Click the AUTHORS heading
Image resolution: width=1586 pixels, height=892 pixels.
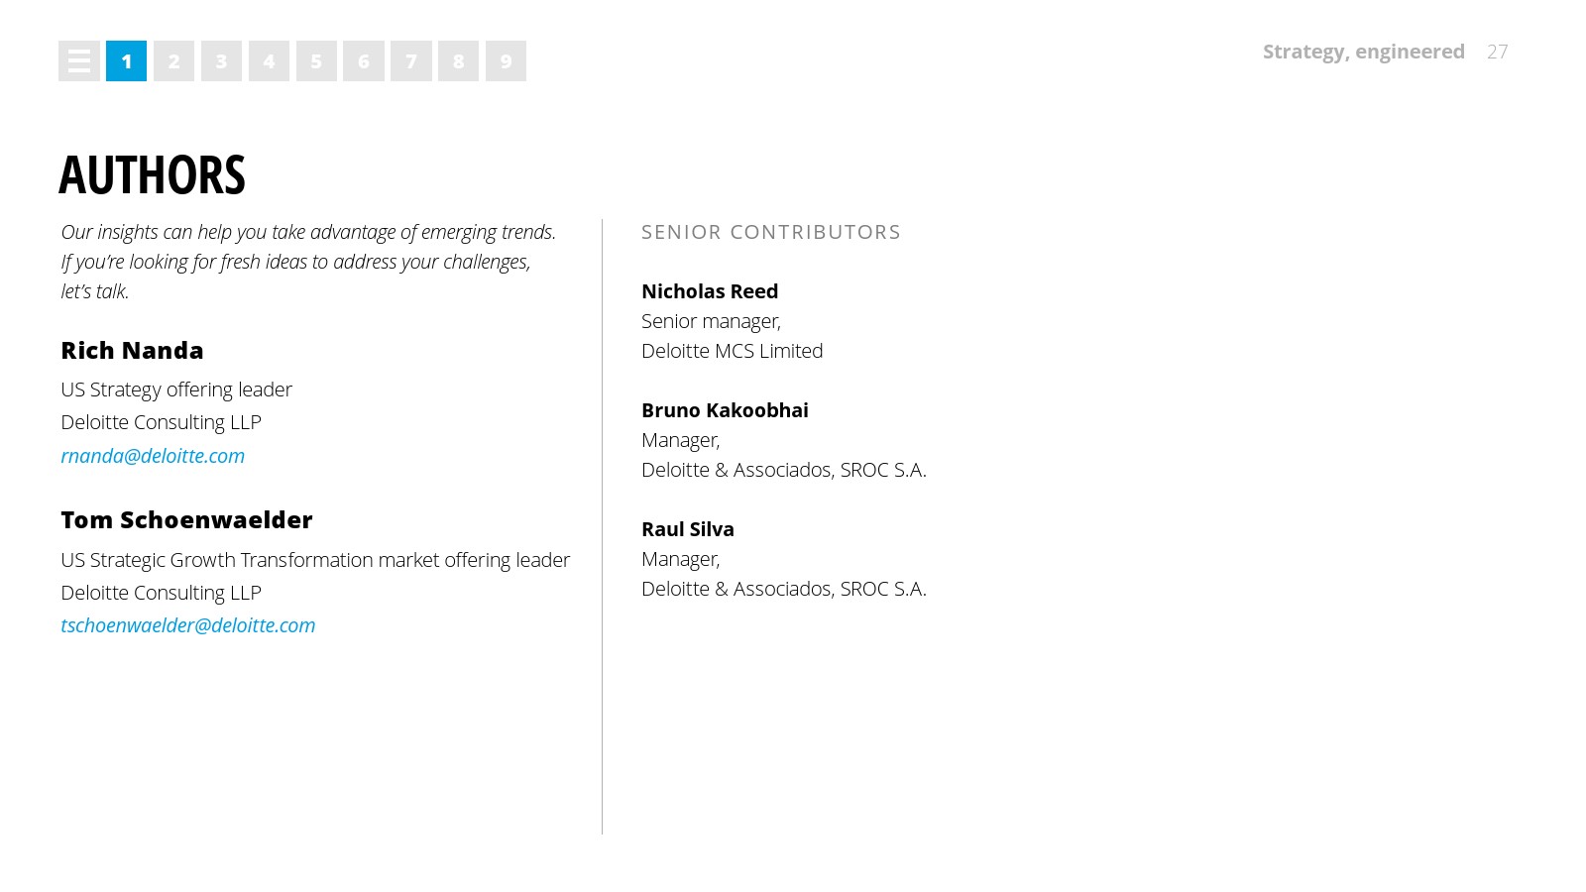point(152,175)
